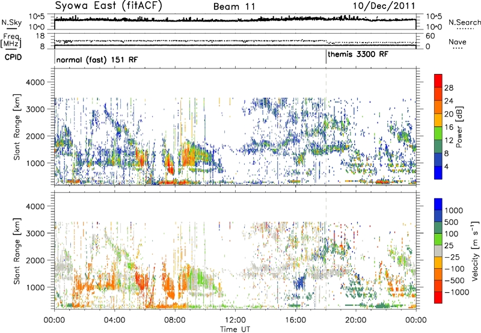Pick the gray segment of Velocity colorbar

(438, 251)
